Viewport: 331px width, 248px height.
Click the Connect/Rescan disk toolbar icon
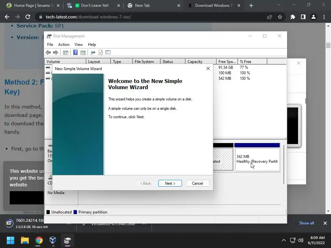(x=93, y=53)
